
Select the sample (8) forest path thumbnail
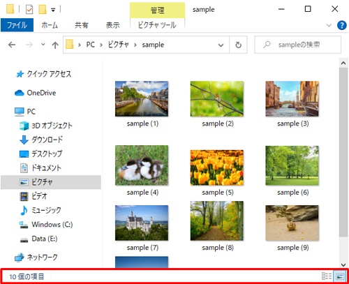pyautogui.click(x=217, y=221)
